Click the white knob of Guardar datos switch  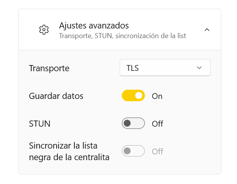tap(139, 95)
